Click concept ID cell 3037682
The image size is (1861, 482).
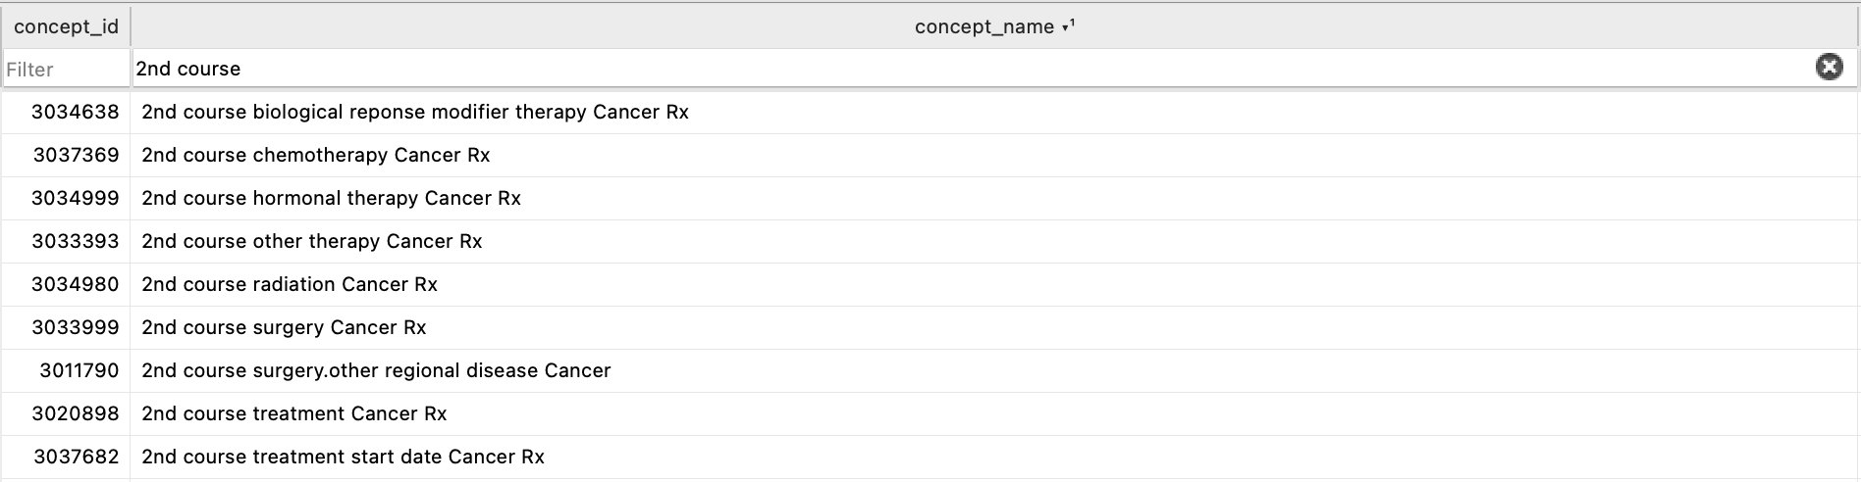76,457
